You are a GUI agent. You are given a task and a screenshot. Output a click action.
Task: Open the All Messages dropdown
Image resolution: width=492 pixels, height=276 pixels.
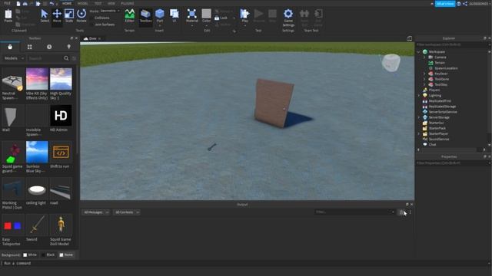pos(96,212)
